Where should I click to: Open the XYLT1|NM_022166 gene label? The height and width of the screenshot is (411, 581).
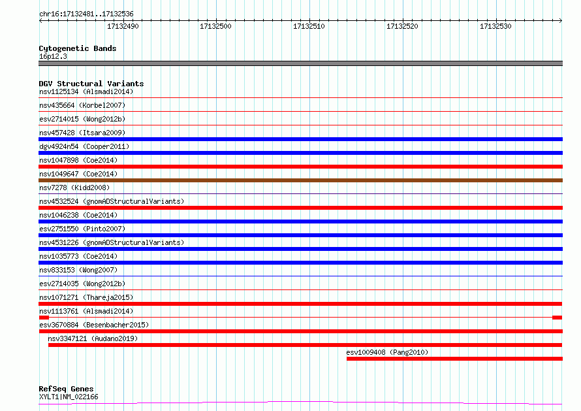(x=69, y=397)
